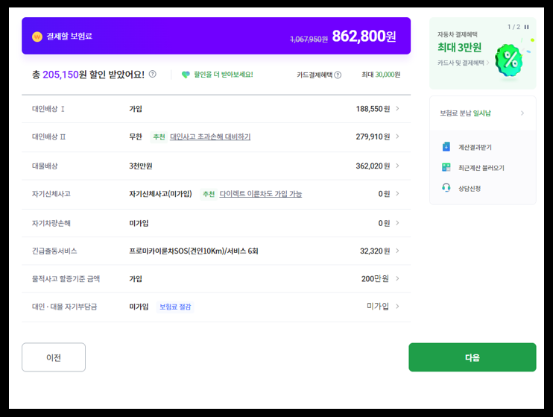Click the 279,910원 amount

[x=373, y=137]
